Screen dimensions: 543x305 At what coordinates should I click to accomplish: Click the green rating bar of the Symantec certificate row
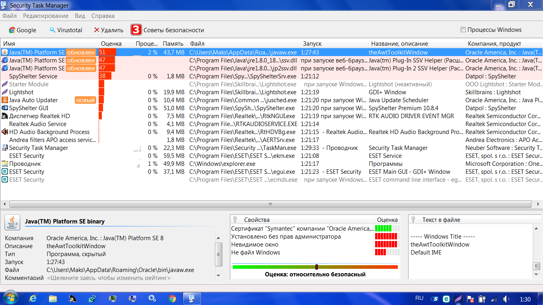(387, 228)
